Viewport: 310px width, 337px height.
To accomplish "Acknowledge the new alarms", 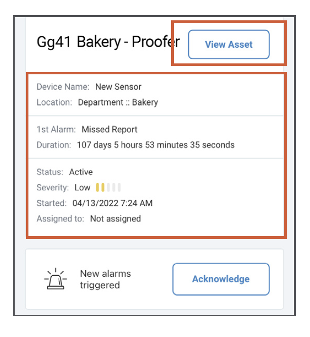I will 221,279.
